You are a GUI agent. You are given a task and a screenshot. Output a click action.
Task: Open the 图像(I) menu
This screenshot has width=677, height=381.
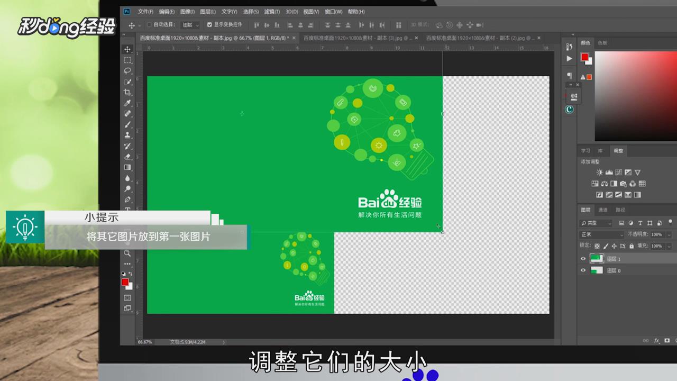187,12
